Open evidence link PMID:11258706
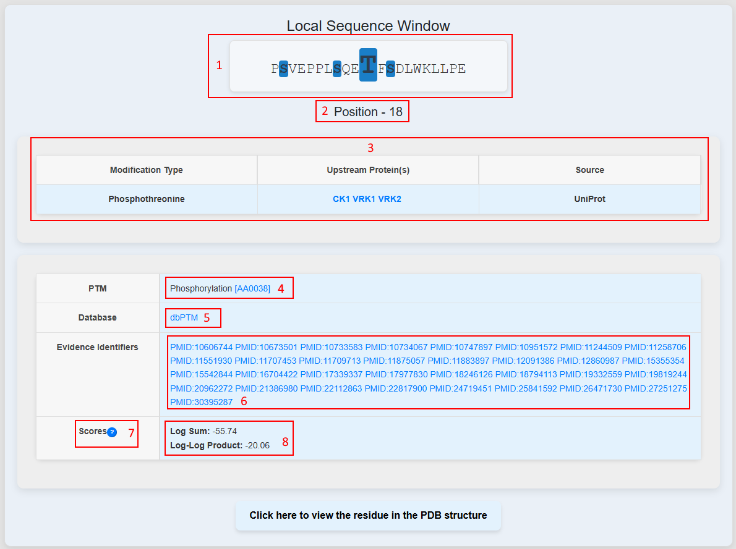 655,347
